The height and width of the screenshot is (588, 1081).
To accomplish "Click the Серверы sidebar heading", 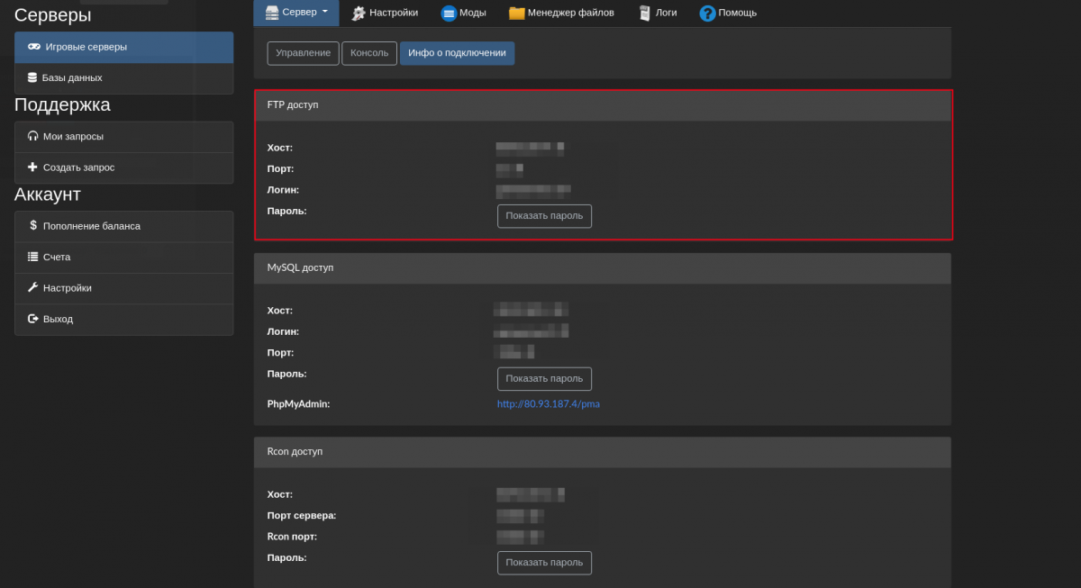I will point(53,14).
